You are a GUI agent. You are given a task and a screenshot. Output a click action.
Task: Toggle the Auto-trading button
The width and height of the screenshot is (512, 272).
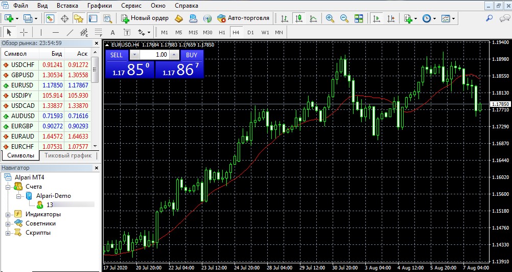243,18
